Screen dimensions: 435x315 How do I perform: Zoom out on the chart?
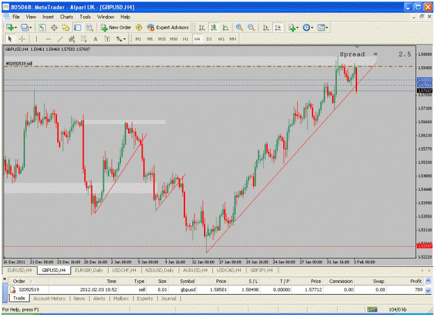[251, 27]
